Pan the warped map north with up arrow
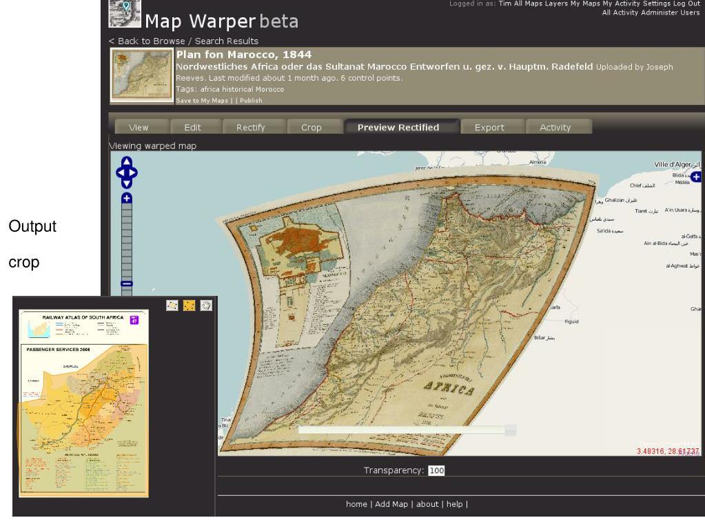The image size is (705, 529). pos(127,161)
